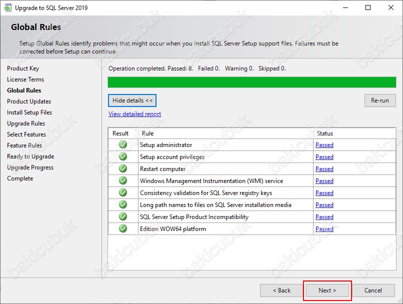The height and width of the screenshot is (304, 403).
Task: Click the 'Setup account privileges' rule text
Action: point(172,157)
